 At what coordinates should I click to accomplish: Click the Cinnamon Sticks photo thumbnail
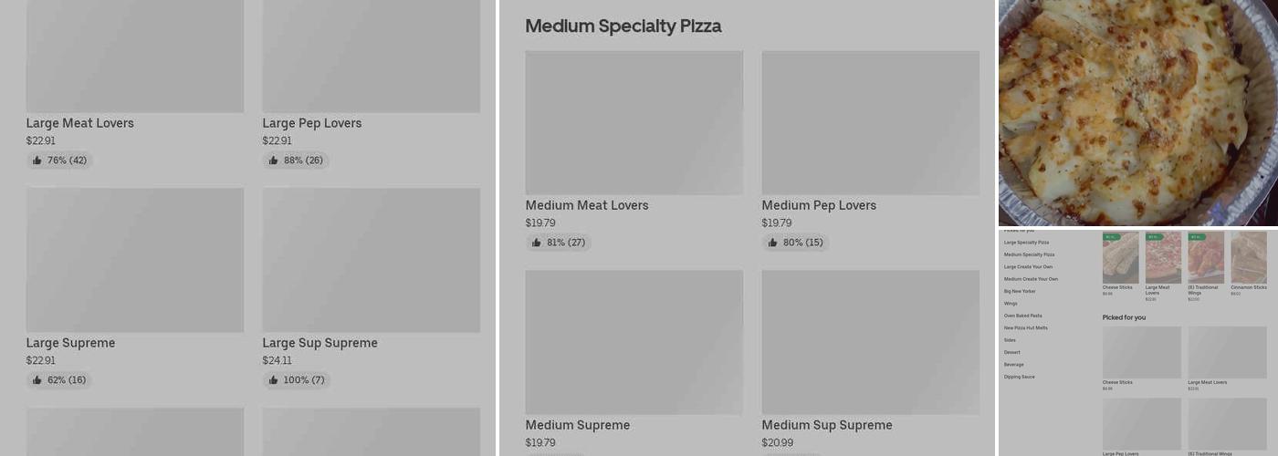[1248, 257]
